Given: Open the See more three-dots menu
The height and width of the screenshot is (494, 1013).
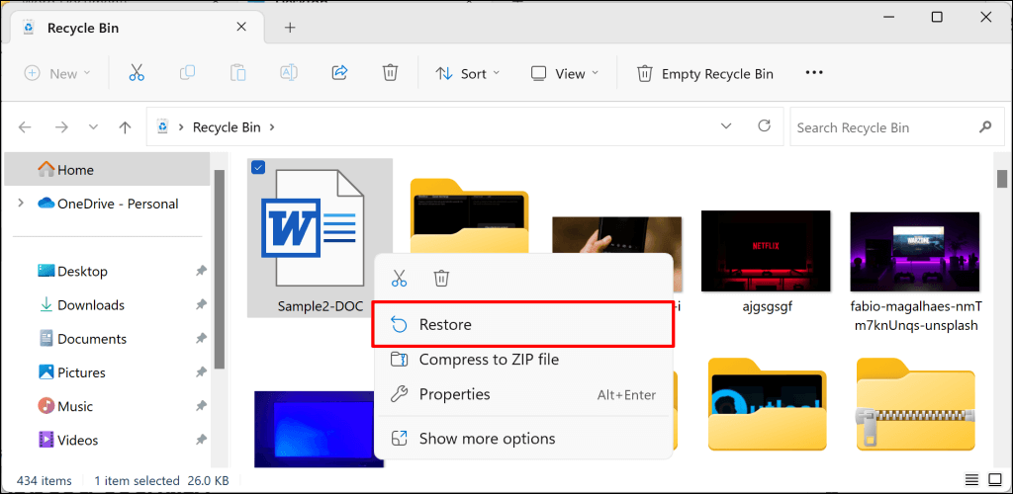Looking at the screenshot, I should click(x=814, y=73).
